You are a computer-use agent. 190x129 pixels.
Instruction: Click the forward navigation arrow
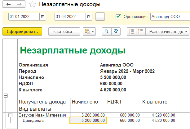click(x=20, y=5)
